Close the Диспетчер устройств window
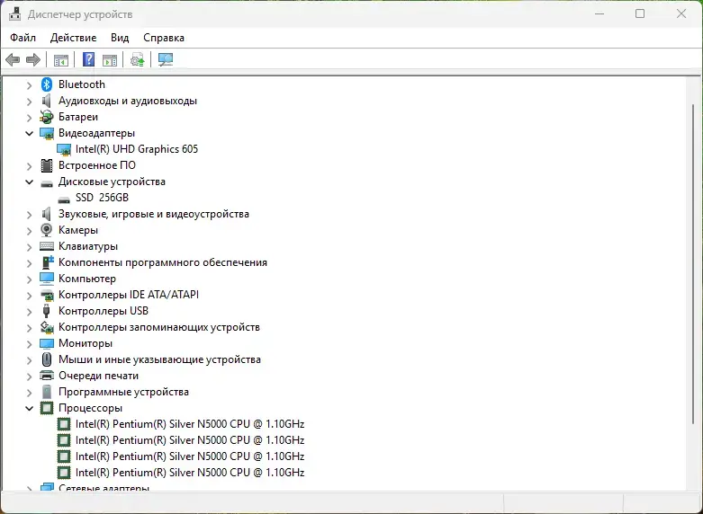Screen dimensions: 703x514 click(681, 13)
